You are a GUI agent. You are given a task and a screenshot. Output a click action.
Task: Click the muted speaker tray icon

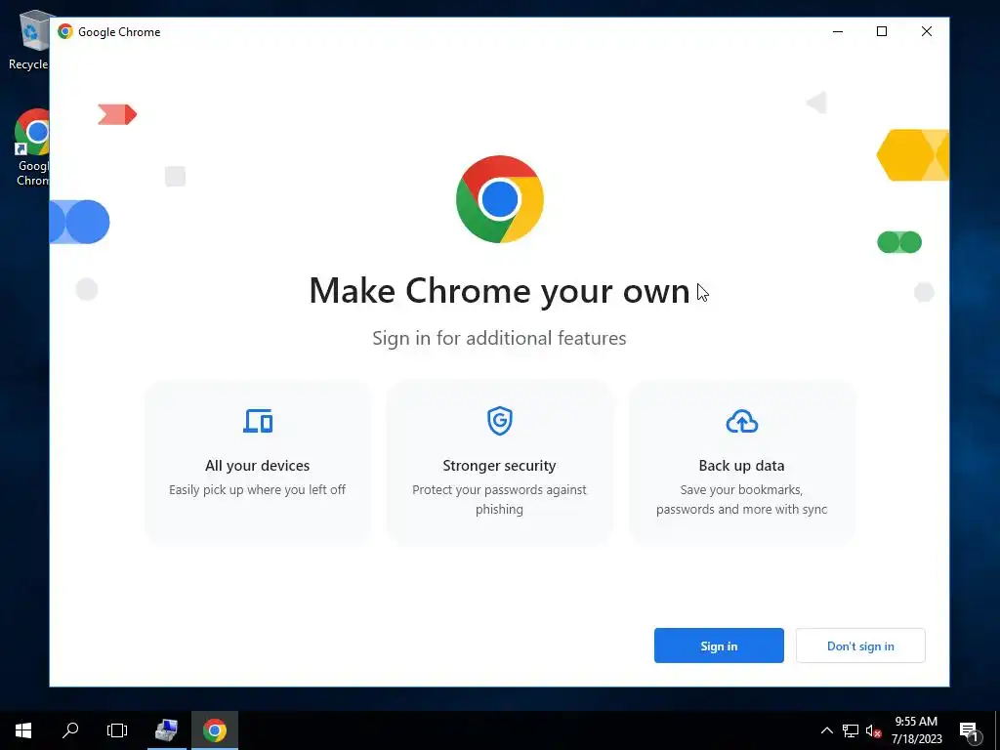(x=873, y=730)
